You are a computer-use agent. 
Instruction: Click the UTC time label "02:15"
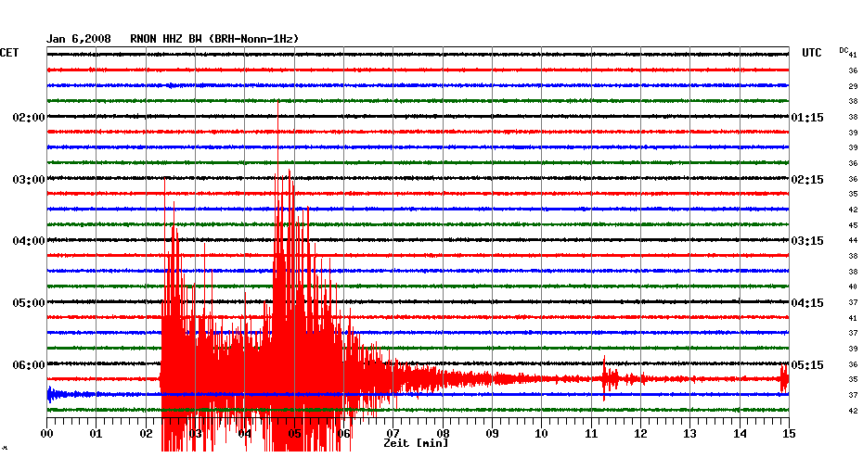pyautogui.click(x=807, y=180)
